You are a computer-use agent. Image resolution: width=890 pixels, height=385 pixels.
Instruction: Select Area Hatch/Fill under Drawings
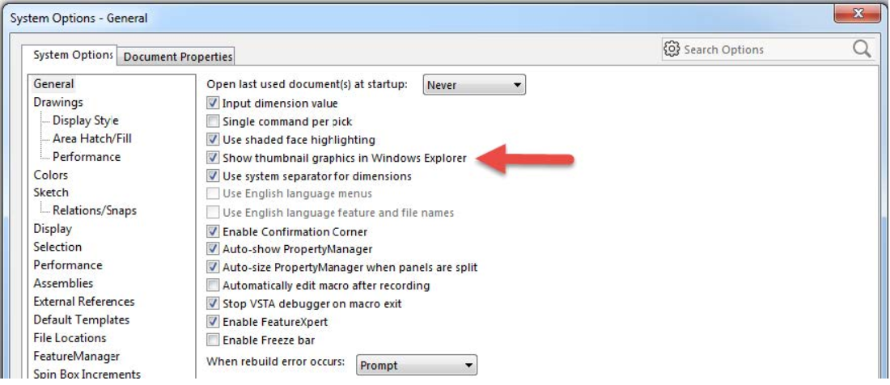point(92,138)
